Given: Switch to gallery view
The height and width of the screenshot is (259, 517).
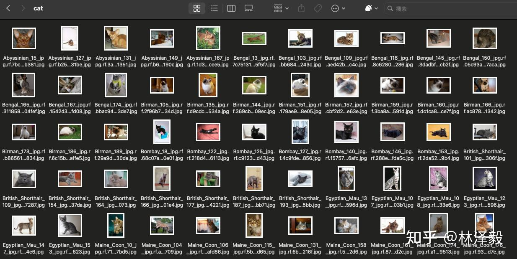Looking at the screenshot, I should (248, 8).
